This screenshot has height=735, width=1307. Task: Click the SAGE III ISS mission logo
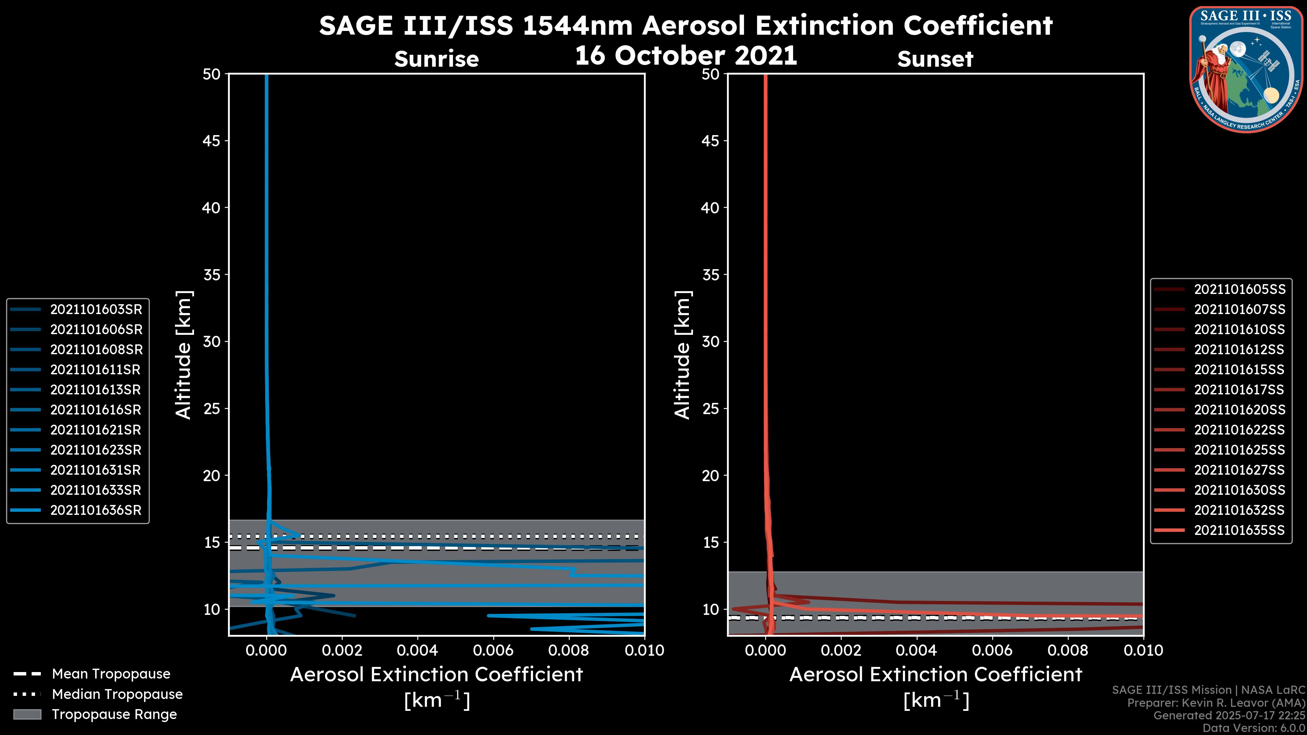tap(1247, 69)
